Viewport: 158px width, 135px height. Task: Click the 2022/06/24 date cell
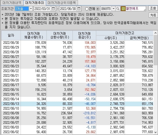(11, 61)
